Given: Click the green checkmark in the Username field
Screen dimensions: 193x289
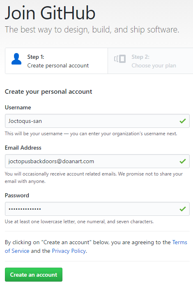Looking at the screenshot, I should click(182, 121).
